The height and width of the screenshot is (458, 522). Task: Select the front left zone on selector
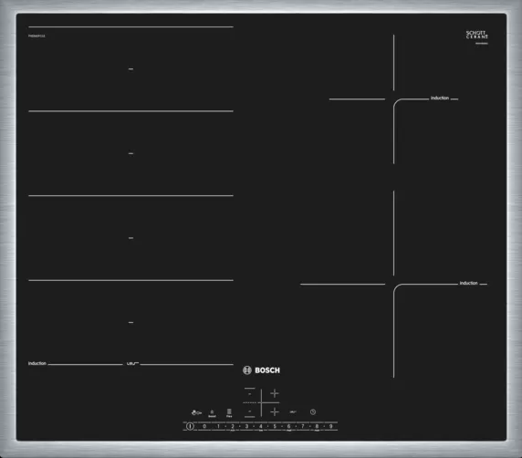click(250, 412)
